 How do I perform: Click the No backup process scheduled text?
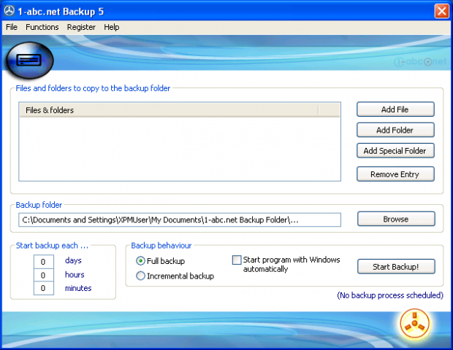pyautogui.click(x=390, y=295)
